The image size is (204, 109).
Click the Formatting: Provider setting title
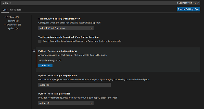pos(54,94)
